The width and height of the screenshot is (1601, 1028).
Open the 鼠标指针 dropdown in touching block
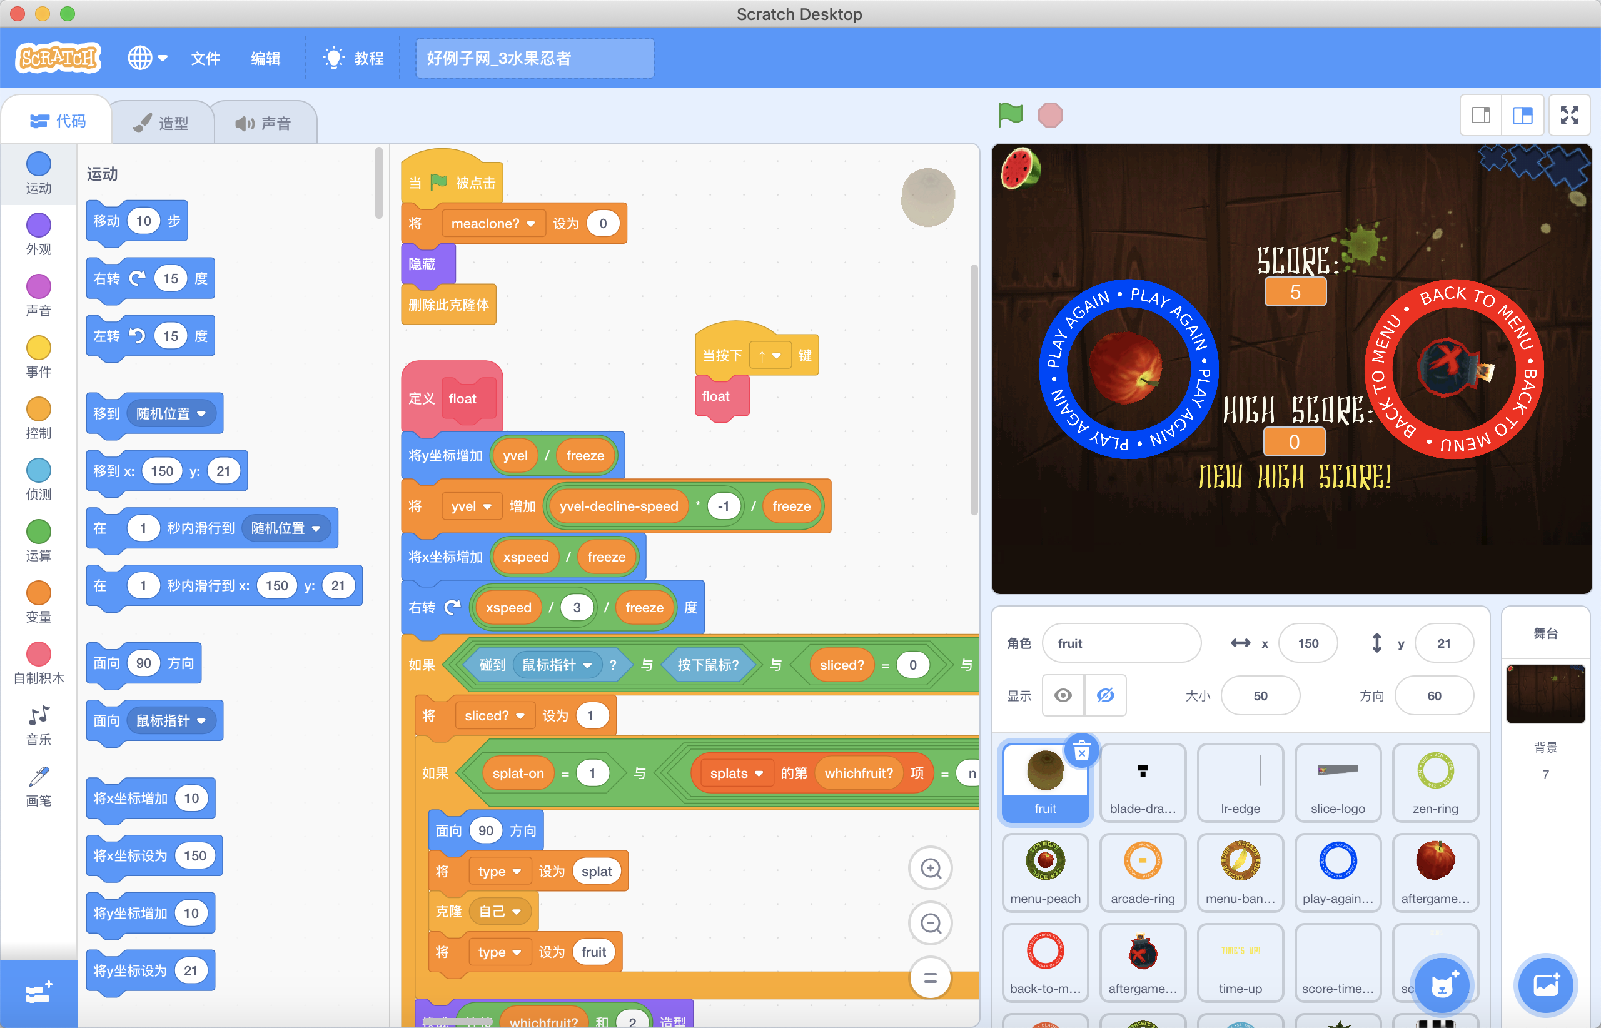[557, 665]
